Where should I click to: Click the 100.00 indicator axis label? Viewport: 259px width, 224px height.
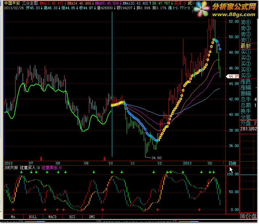coord(233,174)
